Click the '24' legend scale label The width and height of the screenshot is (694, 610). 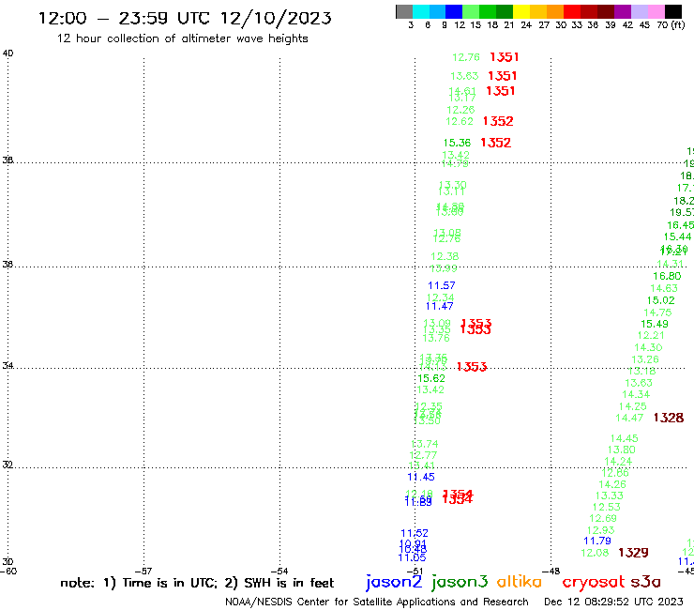click(x=526, y=24)
